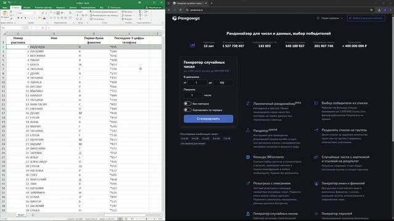Click the first popular combination chip

(x=185, y=138)
